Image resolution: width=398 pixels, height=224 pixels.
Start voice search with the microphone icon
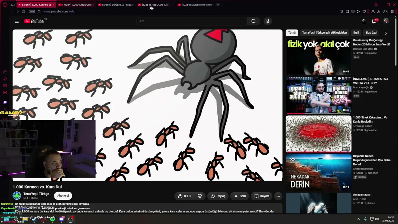[x=267, y=21]
